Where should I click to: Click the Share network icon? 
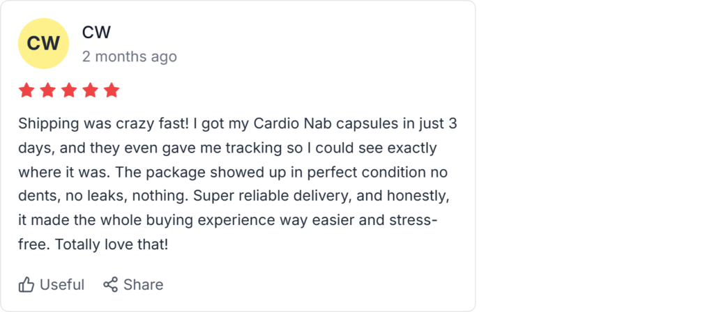click(110, 285)
